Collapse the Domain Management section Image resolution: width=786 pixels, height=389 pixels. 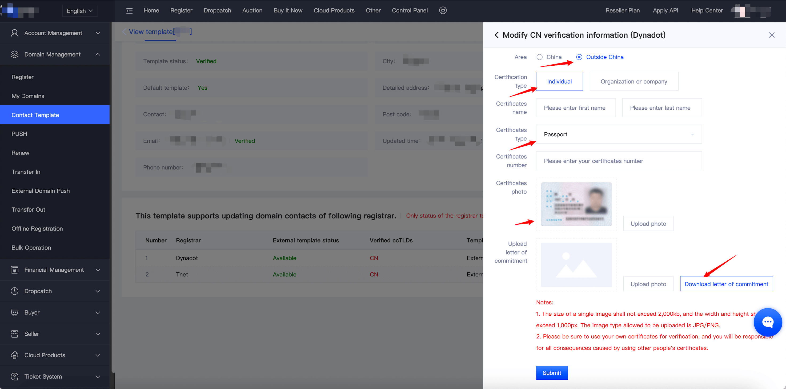pos(98,54)
